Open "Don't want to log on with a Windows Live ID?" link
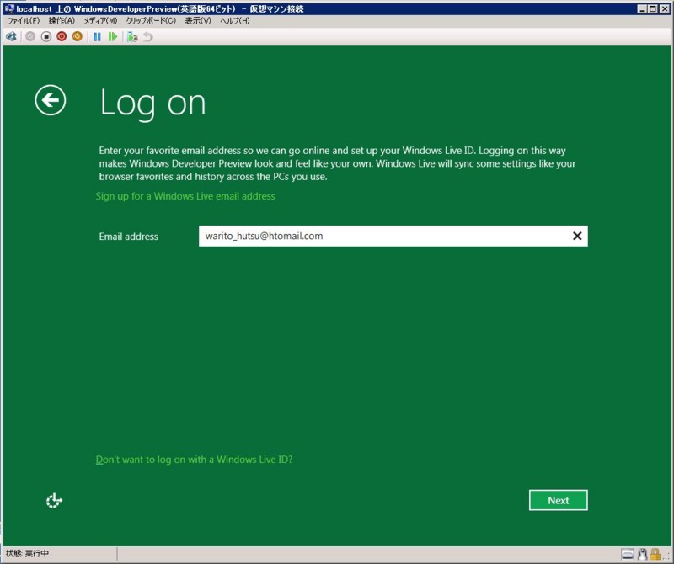Image resolution: width=674 pixels, height=564 pixels. pyautogui.click(x=194, y=460)
